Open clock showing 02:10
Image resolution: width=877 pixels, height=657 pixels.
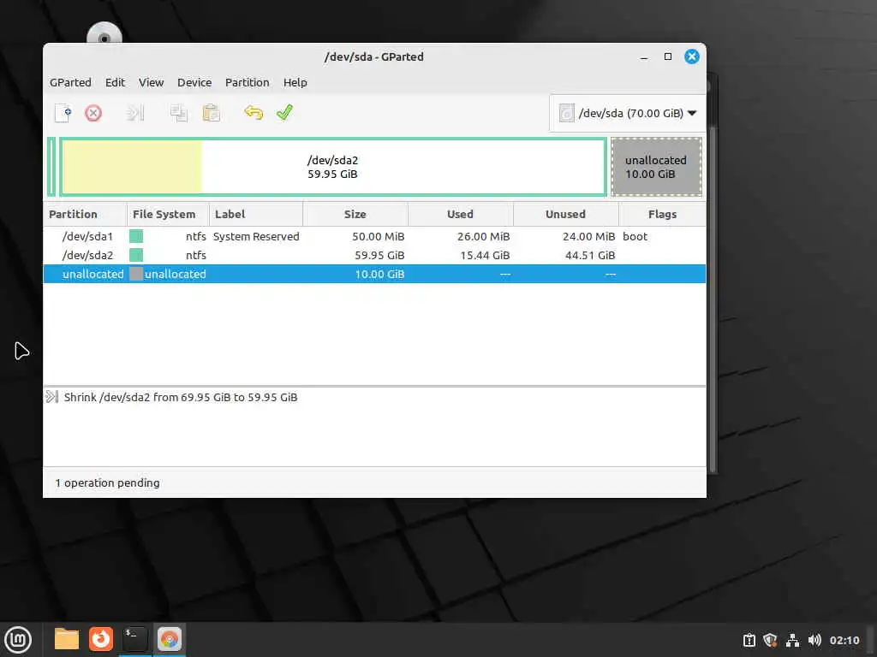coord(844,640)
